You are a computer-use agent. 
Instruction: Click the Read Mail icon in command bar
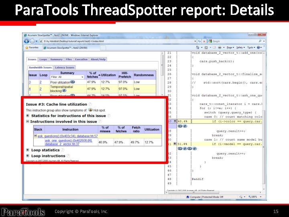click(x=214, y=47)
